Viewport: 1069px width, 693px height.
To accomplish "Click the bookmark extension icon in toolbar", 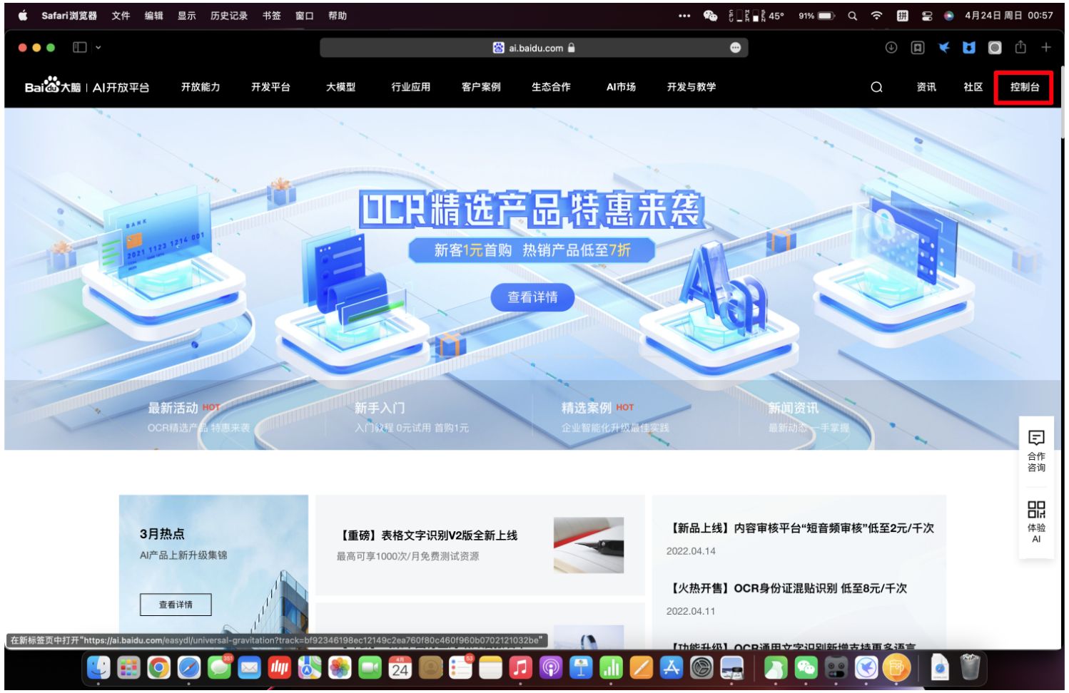I will click(918, 47).
